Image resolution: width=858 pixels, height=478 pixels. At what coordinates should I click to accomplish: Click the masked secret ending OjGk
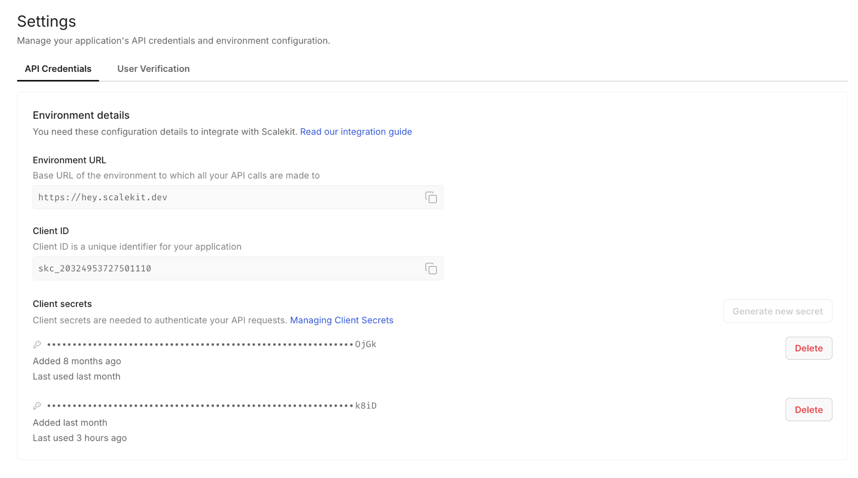click(212, 345)
